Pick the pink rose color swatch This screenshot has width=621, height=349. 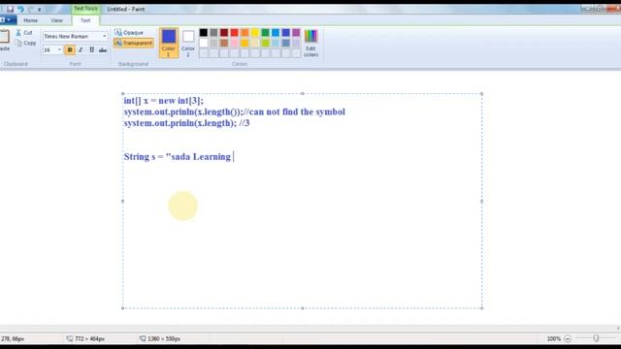coord(235,43)
